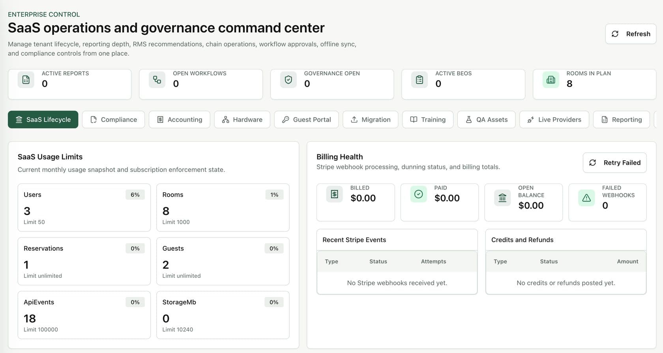Viewport: 663px width, 353px height.
Task: Switch to the Compliance tab
Action: (x=113, y=120)
